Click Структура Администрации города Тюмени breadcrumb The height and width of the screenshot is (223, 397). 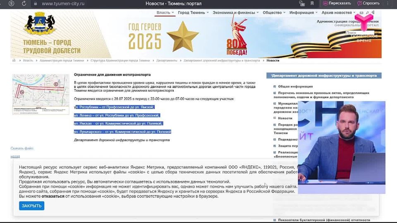pyautogui.click(x=120, y=61)
